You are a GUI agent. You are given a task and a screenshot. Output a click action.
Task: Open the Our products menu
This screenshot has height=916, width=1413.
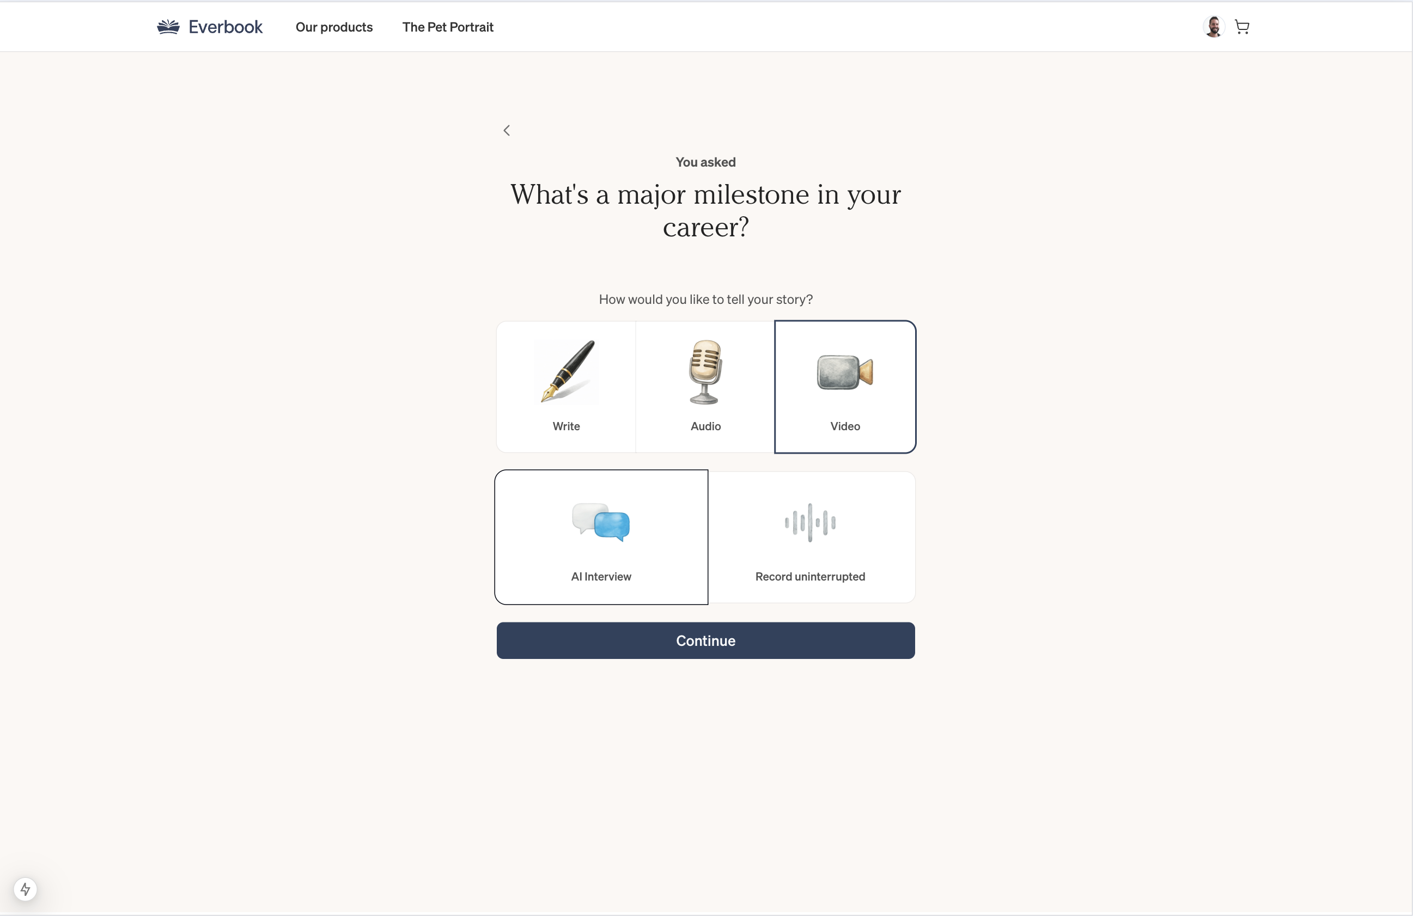(x=334, y=27)
